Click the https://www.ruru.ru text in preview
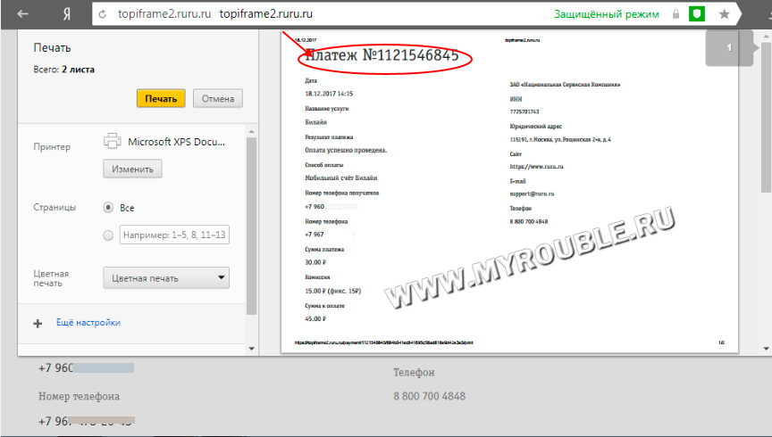Viewport: 772px width, 437px height. point(537,166)
